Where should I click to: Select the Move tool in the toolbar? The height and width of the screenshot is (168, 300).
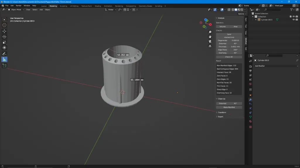pos(4,31)
